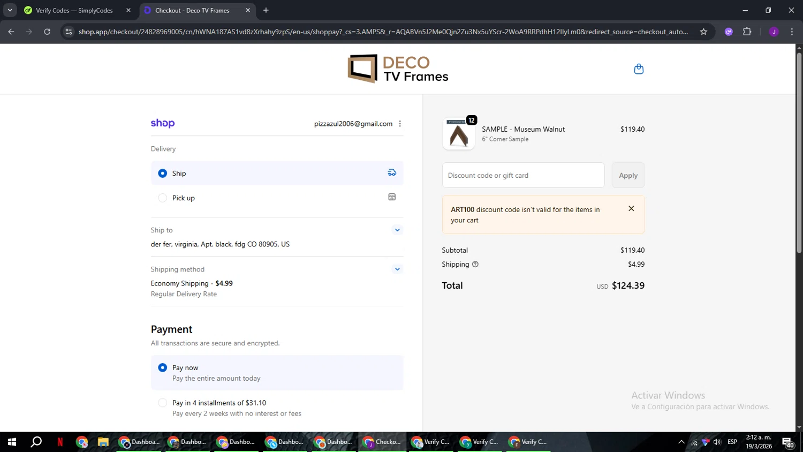This screenshot has width=803, height=452.
Task: Click the Discount code or gift card field
Action: point(523,175)
